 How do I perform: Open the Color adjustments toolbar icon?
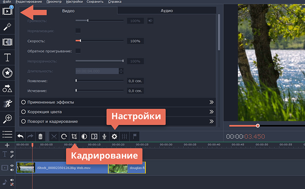point(84,136)
